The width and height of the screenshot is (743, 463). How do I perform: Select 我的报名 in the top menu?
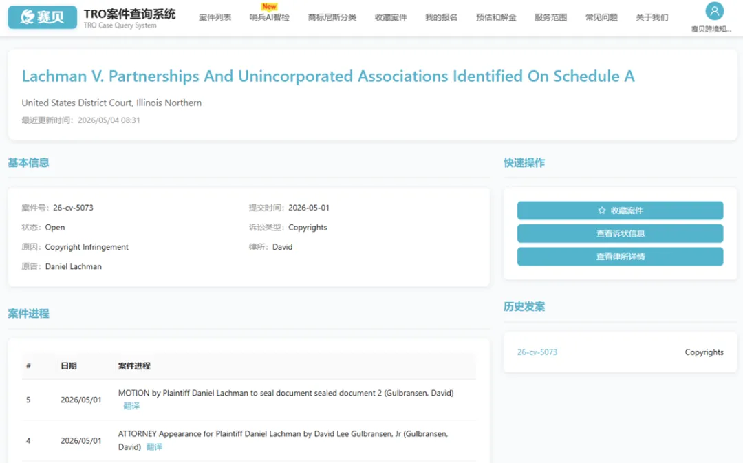tap(441, 17)
